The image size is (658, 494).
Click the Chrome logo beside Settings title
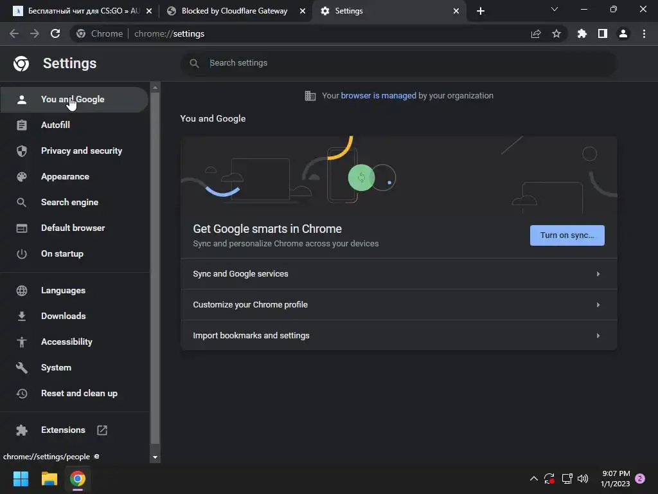point(21,64)
